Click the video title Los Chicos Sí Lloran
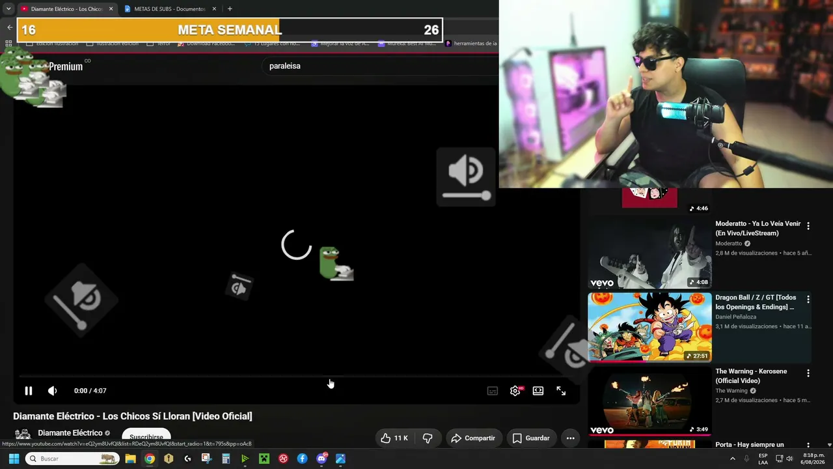833x469 pixels. [x=133, y=416]
